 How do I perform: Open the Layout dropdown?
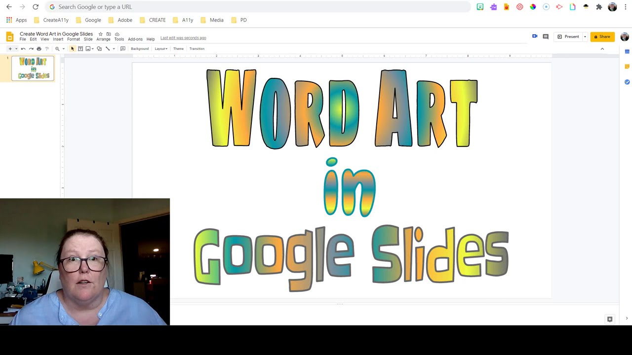(161, 49)
